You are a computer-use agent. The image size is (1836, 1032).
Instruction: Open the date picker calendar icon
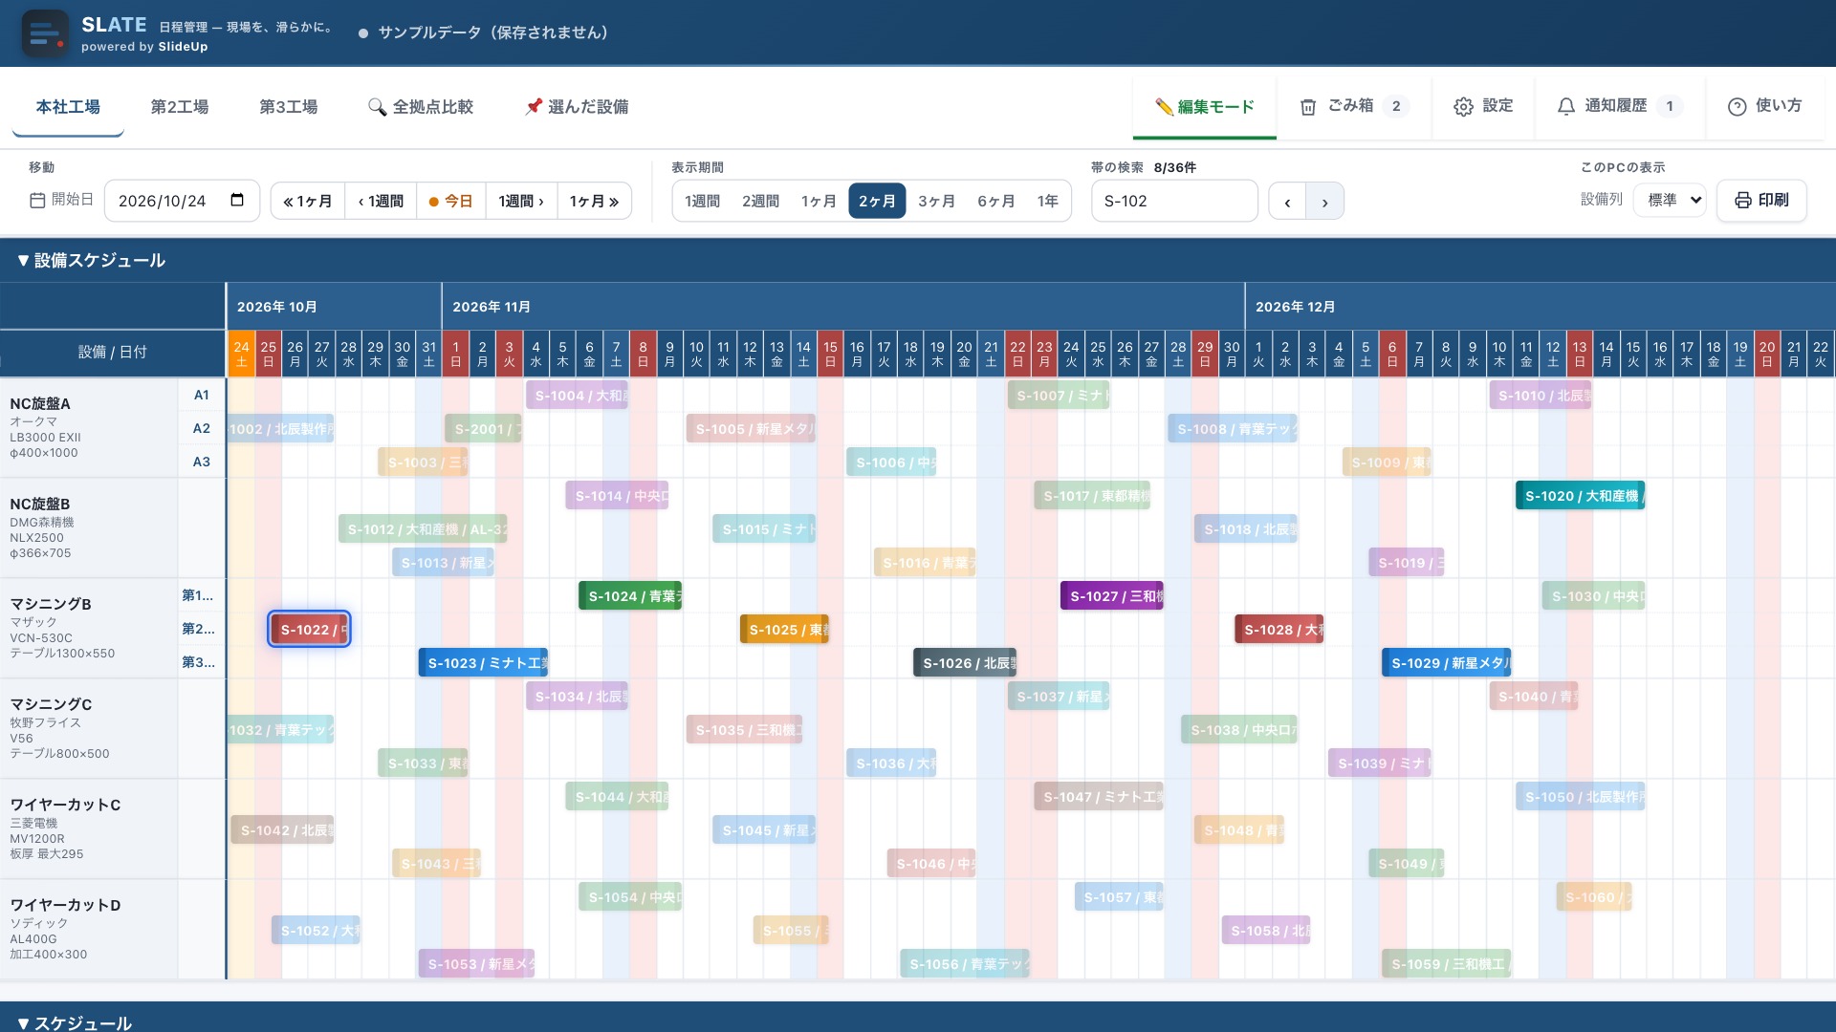pos(237,200)
